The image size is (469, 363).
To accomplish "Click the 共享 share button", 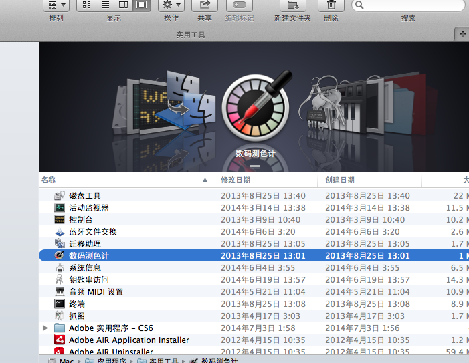I will 205,5.
